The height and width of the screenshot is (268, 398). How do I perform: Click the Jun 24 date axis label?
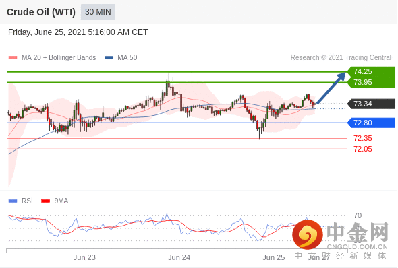pyautogui.click(x=179, y=257)
